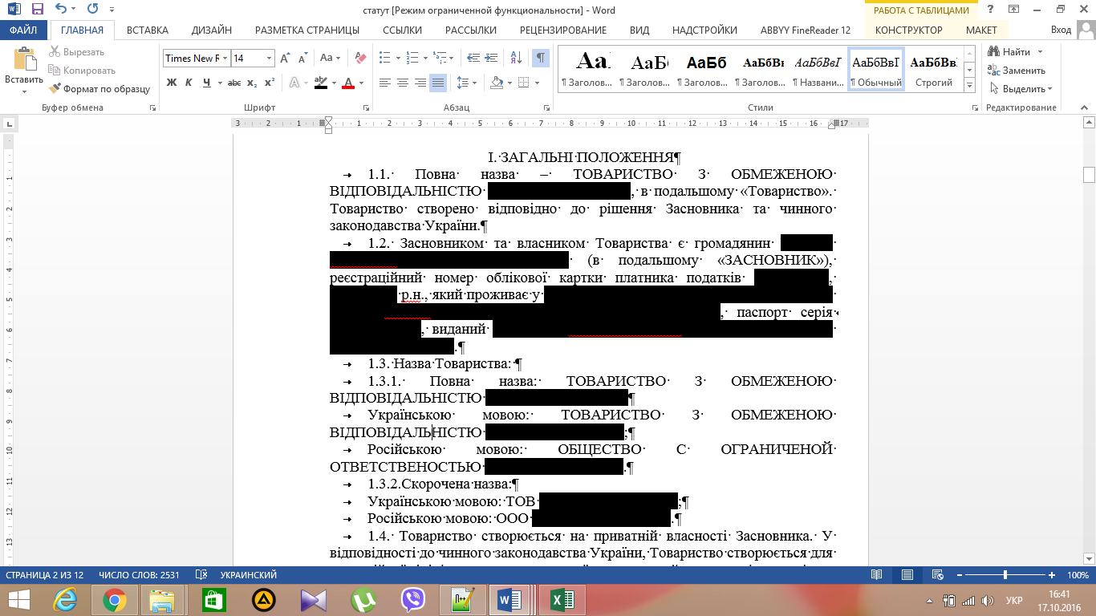This screenshot has width=1096, height=616.
Task: Open the КОНСТРУКТОР table tools tab
Action: click(x=908, y=30)
